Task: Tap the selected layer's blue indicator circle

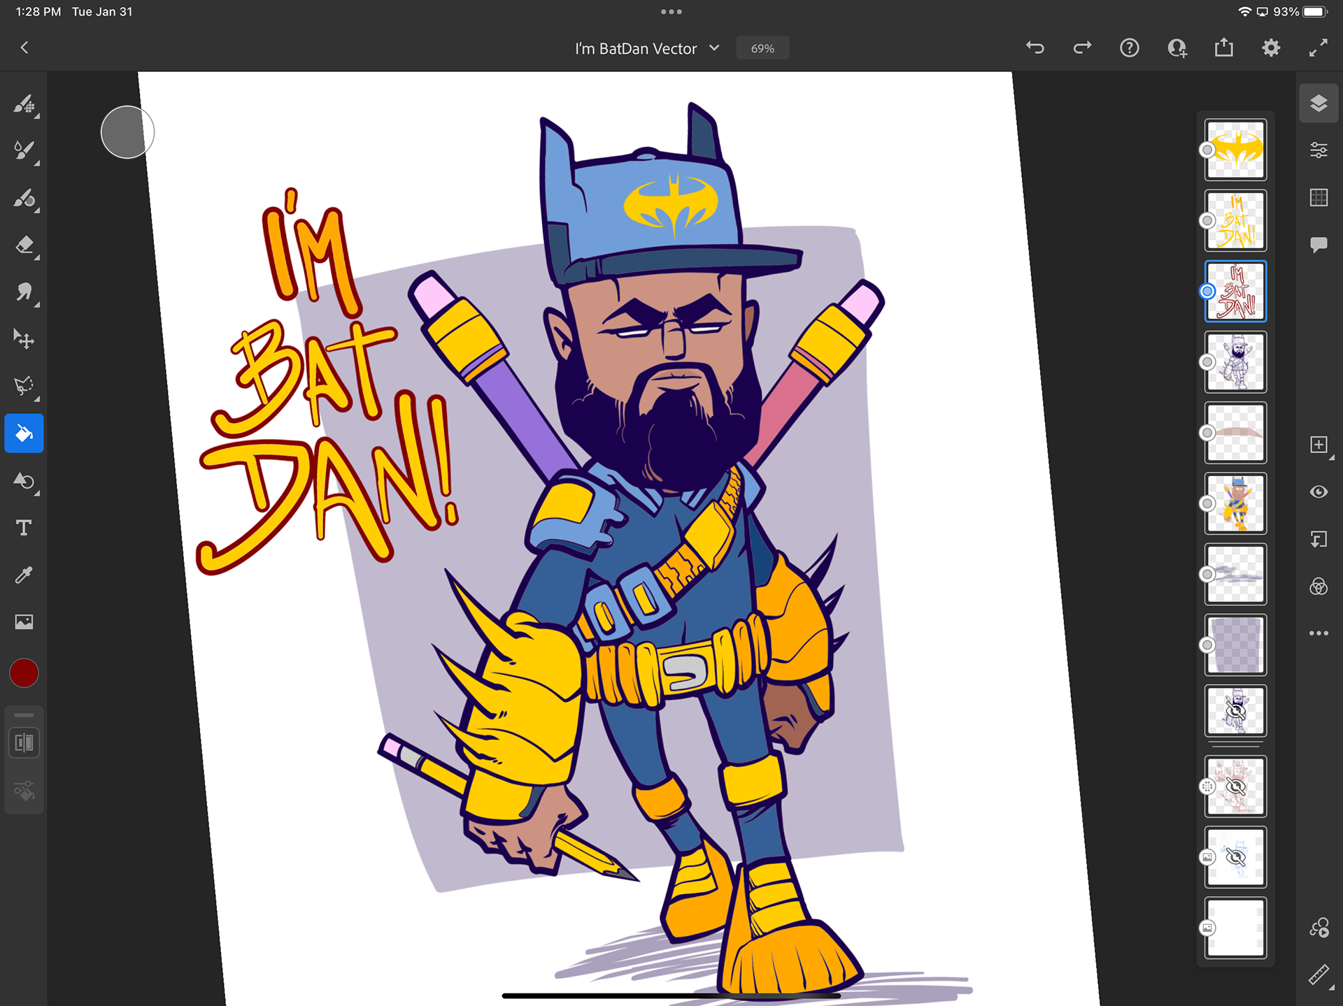Action: tap(1207, 292)
